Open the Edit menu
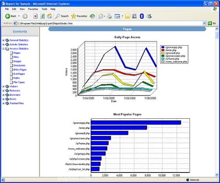220x183 pixels. (x=14, y=9)
